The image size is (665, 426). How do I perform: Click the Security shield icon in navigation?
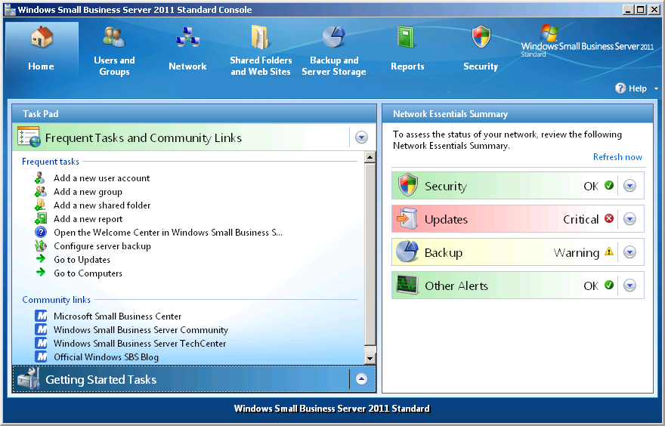[481, 37]
